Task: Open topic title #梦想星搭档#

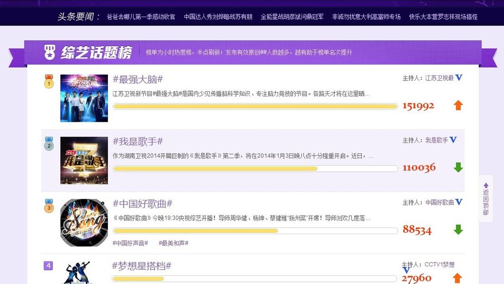Action: point(142,266)
